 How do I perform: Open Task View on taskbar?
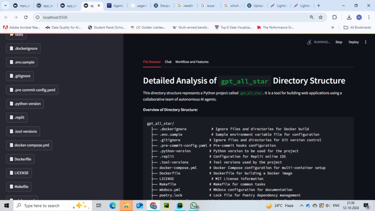pos(99,205)
